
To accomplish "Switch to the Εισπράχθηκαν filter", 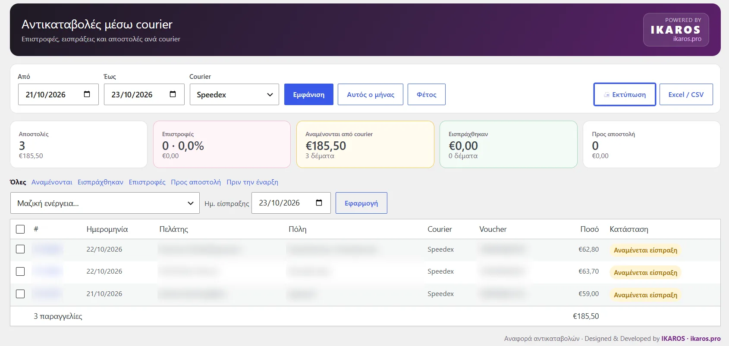I will [x=101, y=182].
